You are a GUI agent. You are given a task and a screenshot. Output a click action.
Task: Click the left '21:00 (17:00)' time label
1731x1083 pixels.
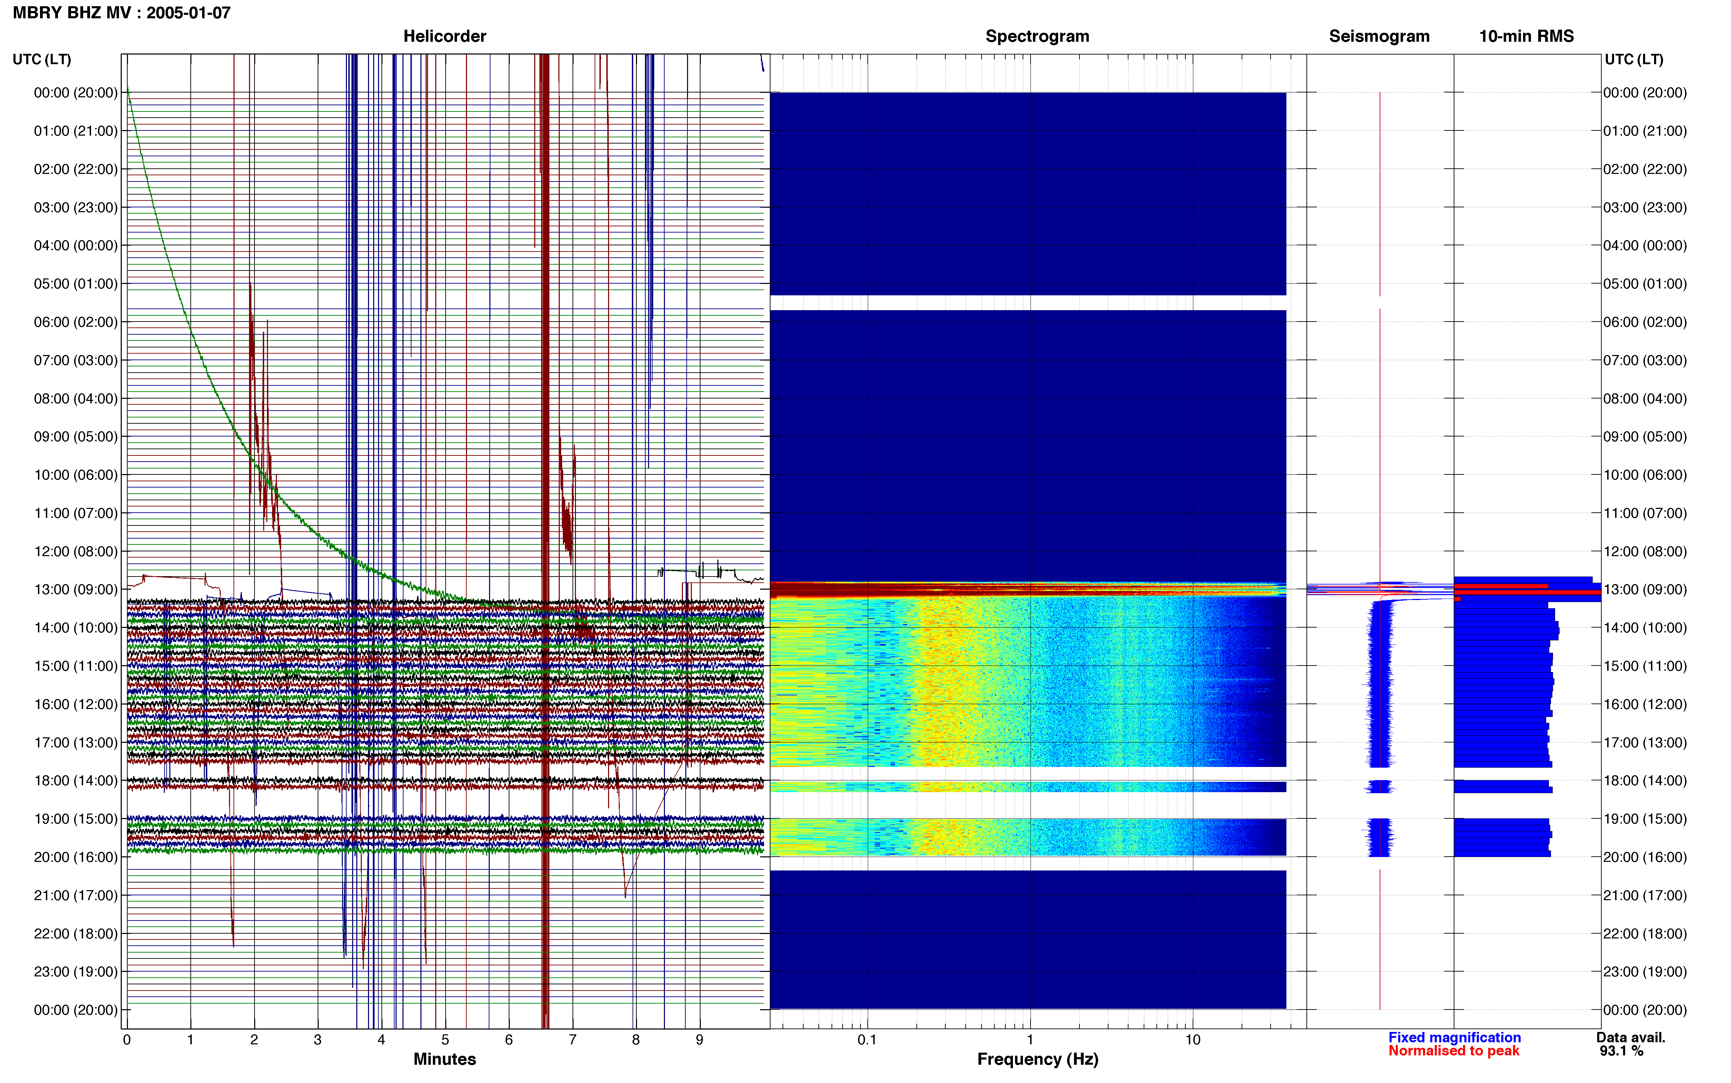[x=76, y=895]
